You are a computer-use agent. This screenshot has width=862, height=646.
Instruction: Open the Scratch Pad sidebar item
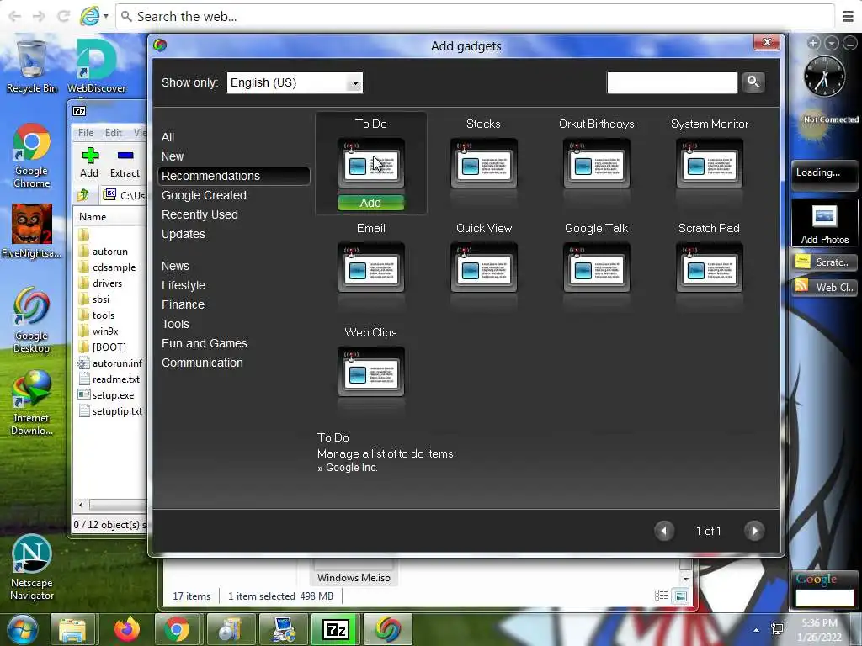825,262
